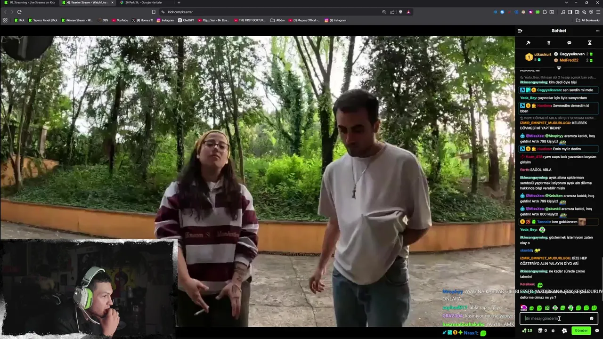
Task: Click the badge star icon beside the Gönder button
Action: click(564, 331)
